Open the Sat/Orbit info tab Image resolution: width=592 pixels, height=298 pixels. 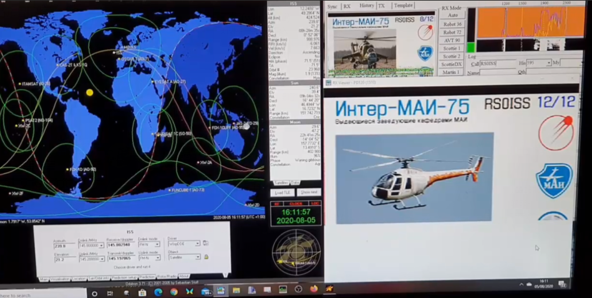click(x=99, y=278)
